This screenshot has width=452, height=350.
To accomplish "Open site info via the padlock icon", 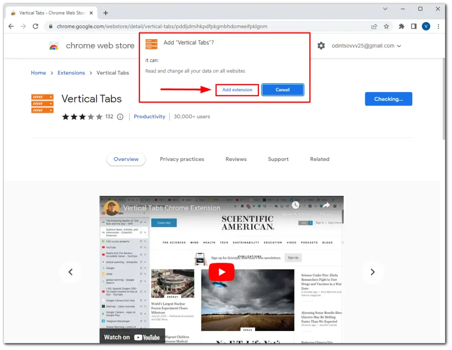I will [x=50, y=26].
